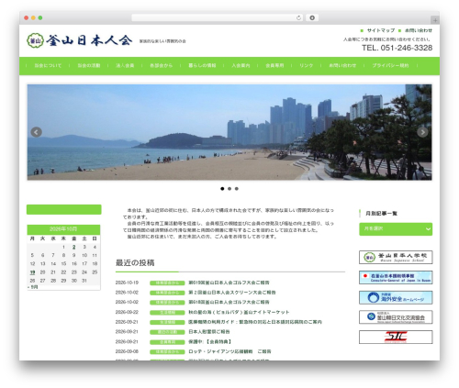Open 当会について in the navigation bar

pos(48,65)
